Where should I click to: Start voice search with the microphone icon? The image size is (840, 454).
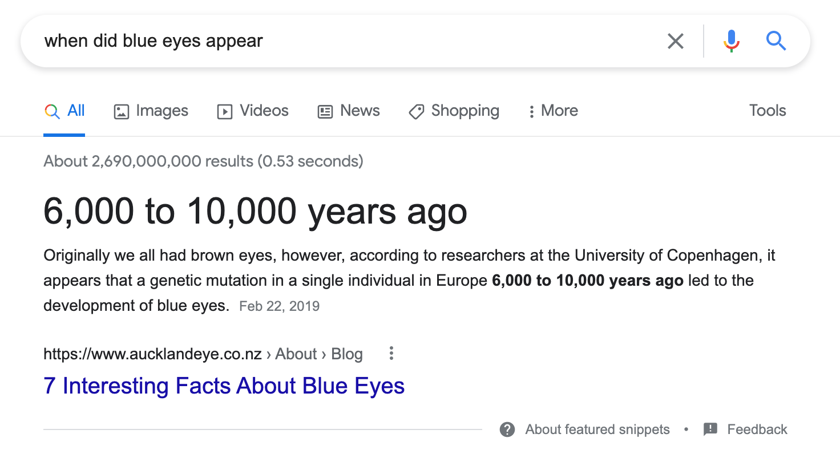(731, 41)
